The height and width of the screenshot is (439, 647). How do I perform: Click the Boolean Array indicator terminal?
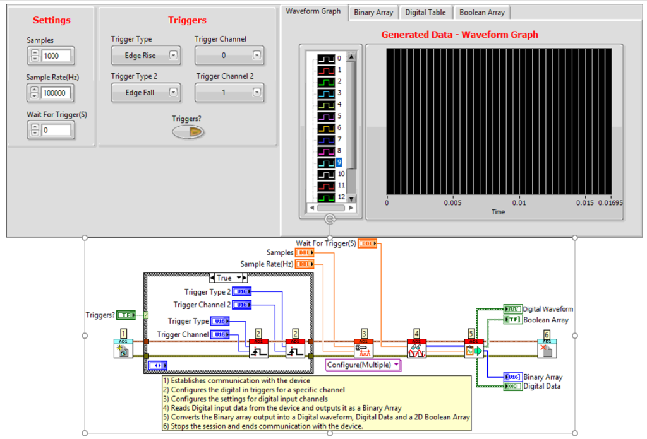pos(513,320)
